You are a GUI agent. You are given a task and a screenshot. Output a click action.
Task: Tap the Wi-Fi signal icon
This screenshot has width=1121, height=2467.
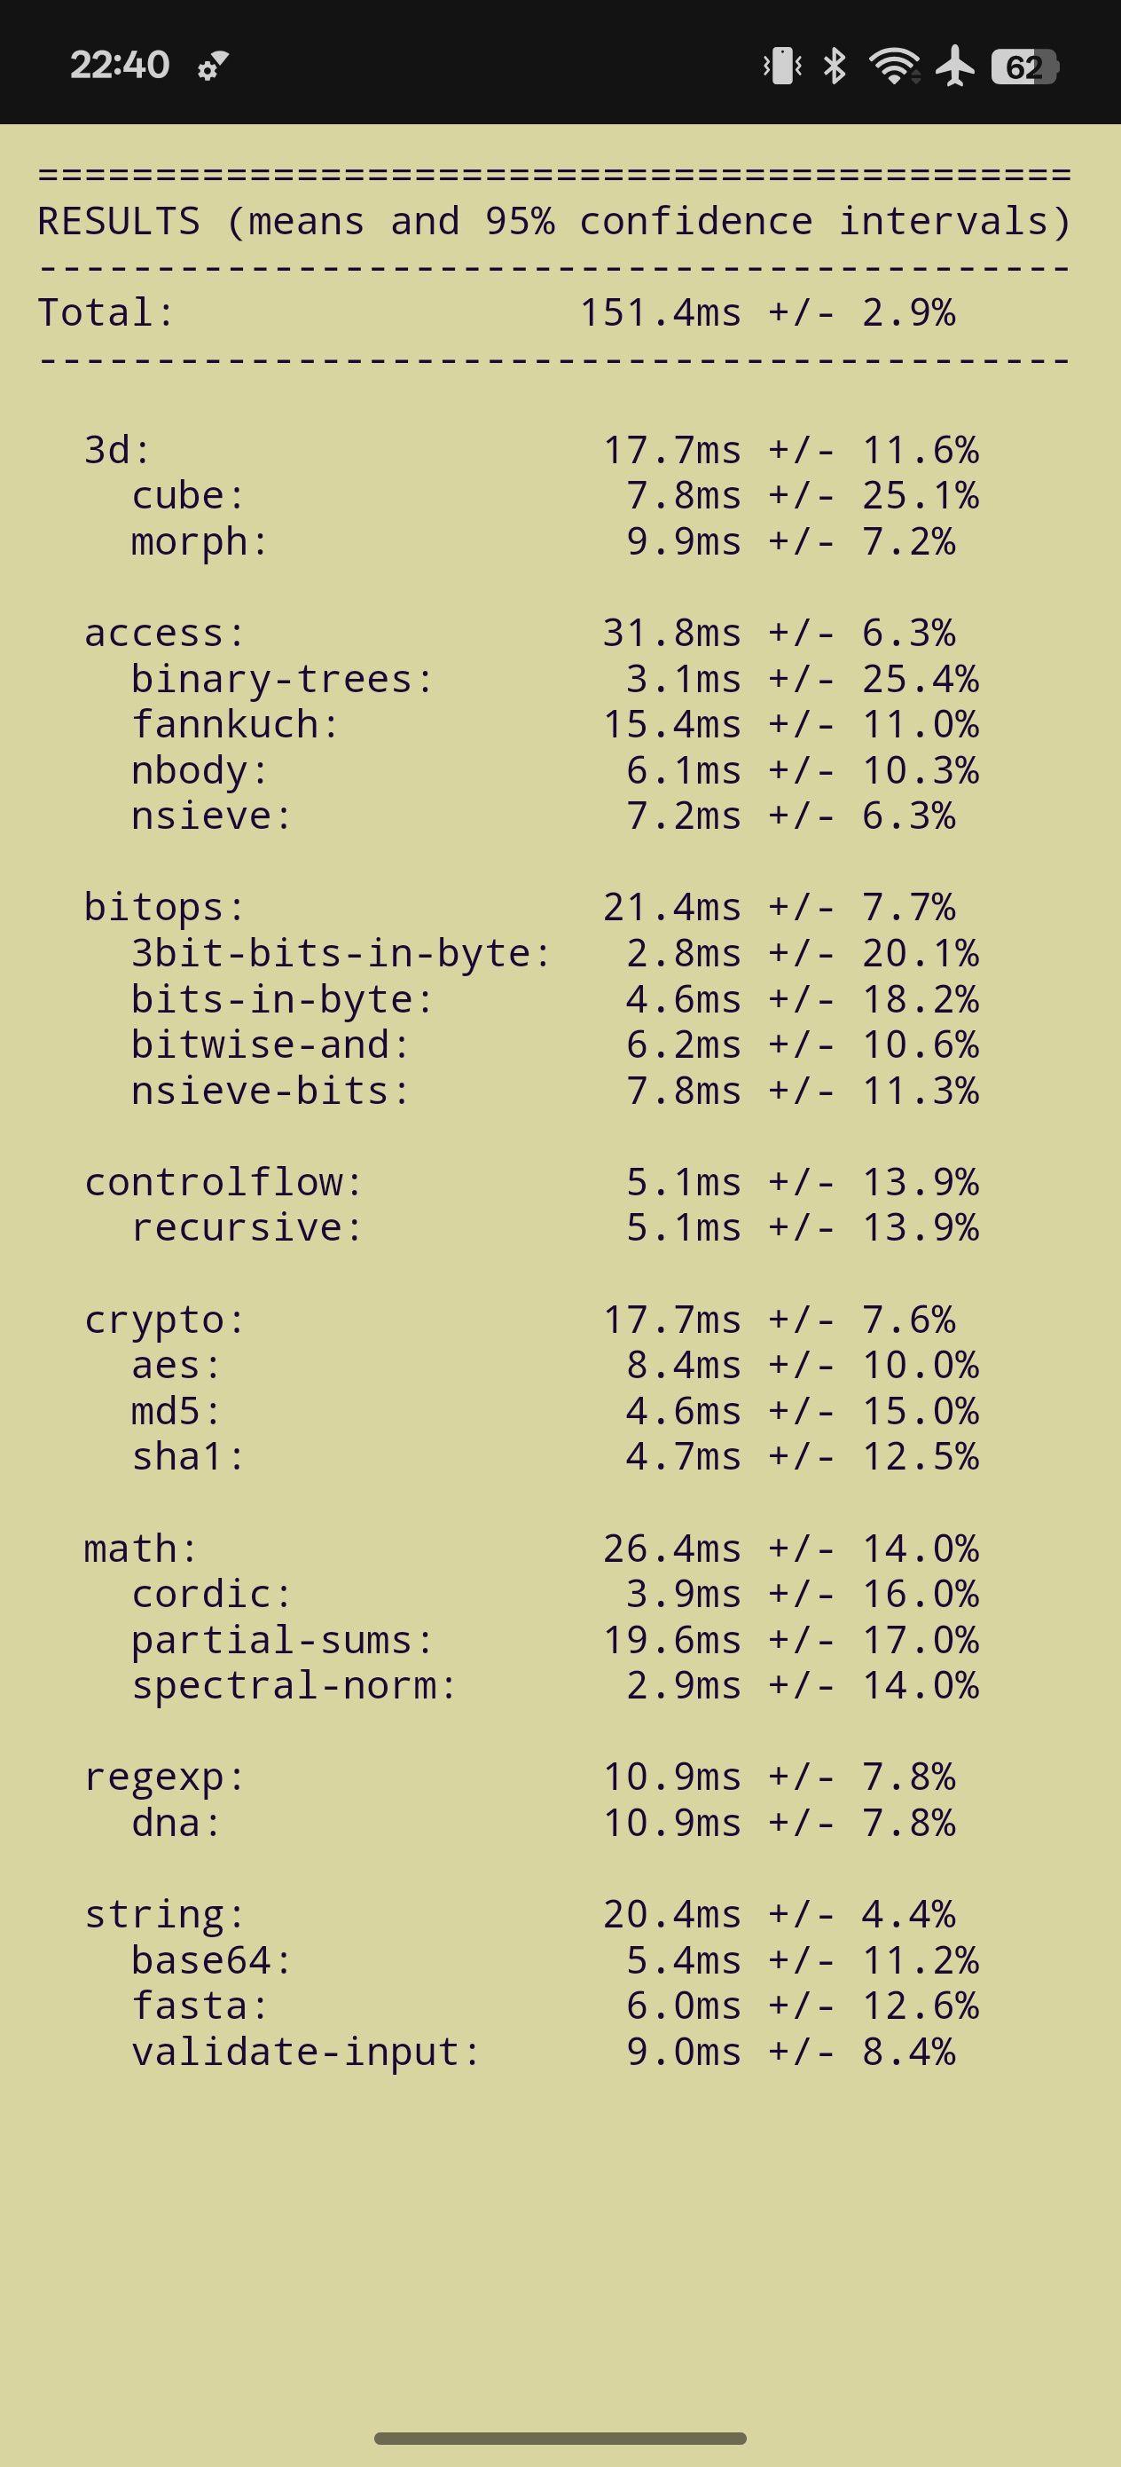coord(894,66)
